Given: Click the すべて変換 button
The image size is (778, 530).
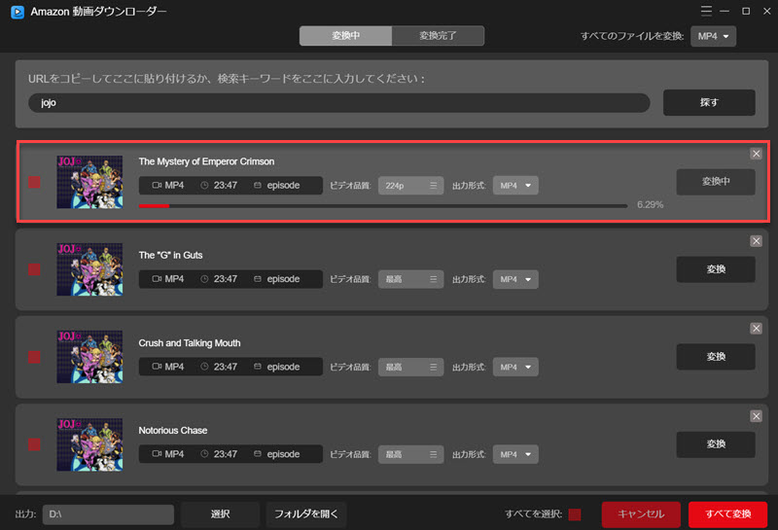Looking at the screenshot, I should [x=727, y=514].
